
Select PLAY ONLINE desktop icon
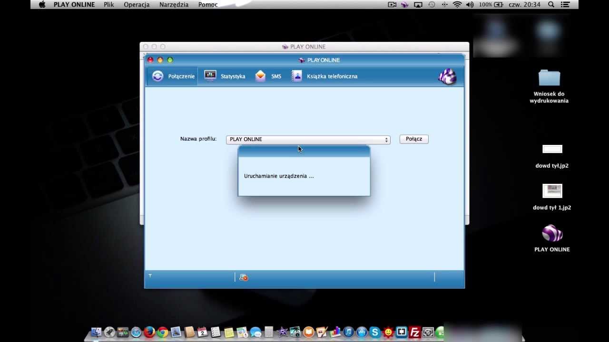point(552,238)
